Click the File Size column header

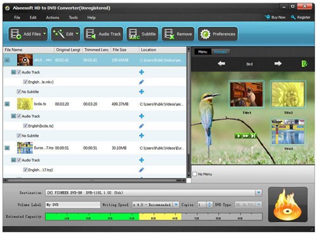point(125,50)
